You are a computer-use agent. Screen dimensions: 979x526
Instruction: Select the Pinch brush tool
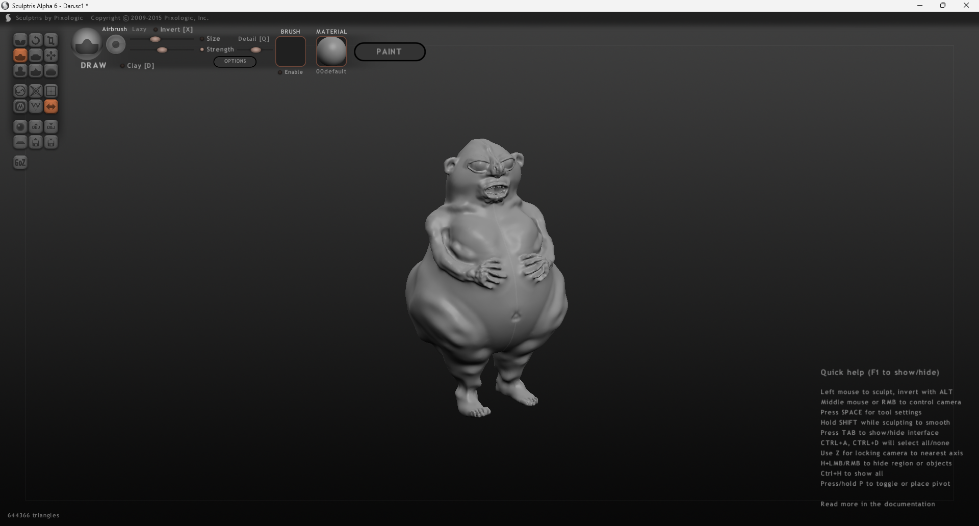36,71
